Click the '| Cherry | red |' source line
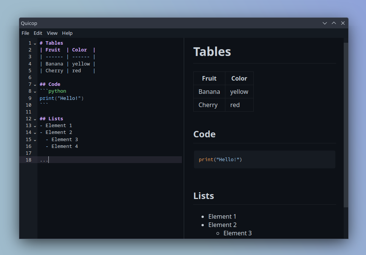 coord(67,70)
